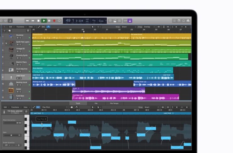Open the Mixer from the control bar
The image size is (233, 153).
pyautogui.click(x=6, y=21)
